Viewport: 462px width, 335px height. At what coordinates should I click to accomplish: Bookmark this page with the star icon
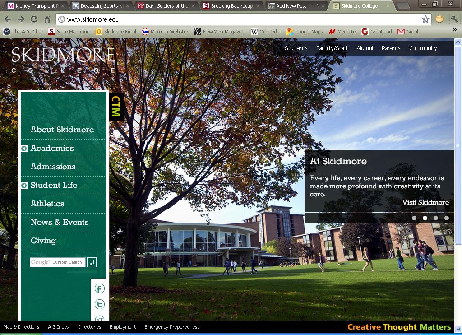425,19
